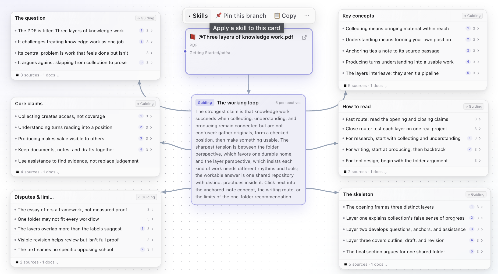This screenshot has height=274, width=498.
Task: Toggle Guiding badge on The question card
Action: tap(146, 18)
